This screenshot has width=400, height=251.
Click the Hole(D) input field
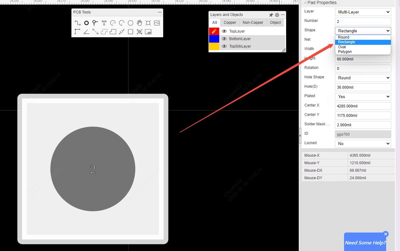point(363,87)
